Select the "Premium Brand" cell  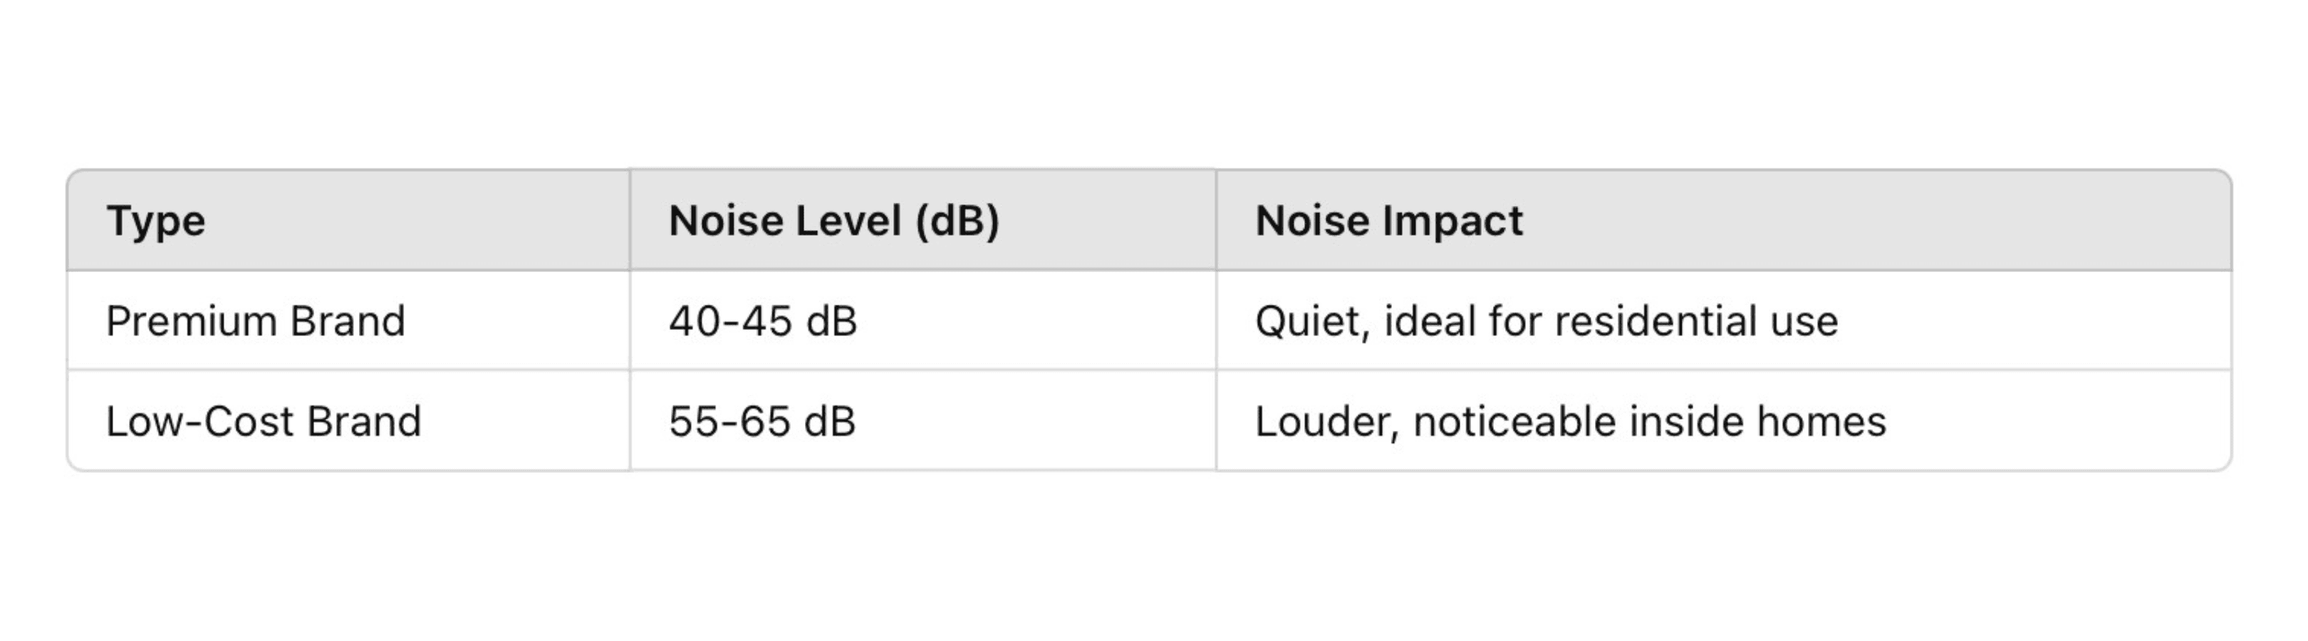[255, 321]
